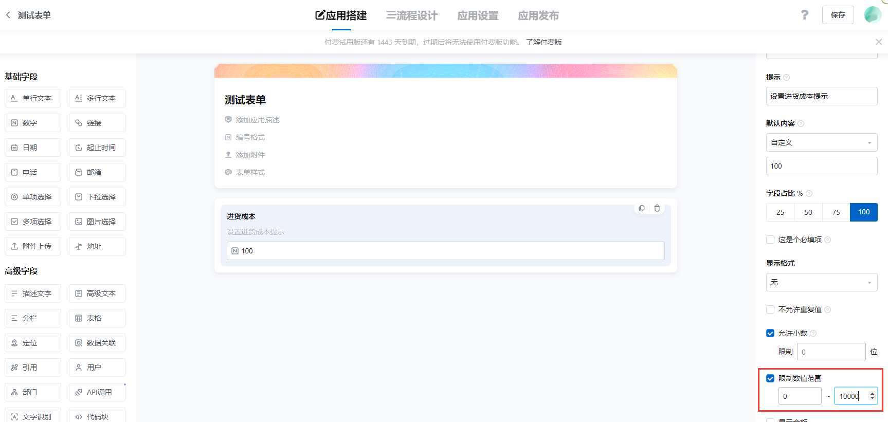Add a single-line text field (单行文本)

pos(33,98)
